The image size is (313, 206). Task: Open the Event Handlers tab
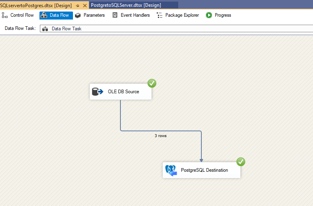pos(131,16)
